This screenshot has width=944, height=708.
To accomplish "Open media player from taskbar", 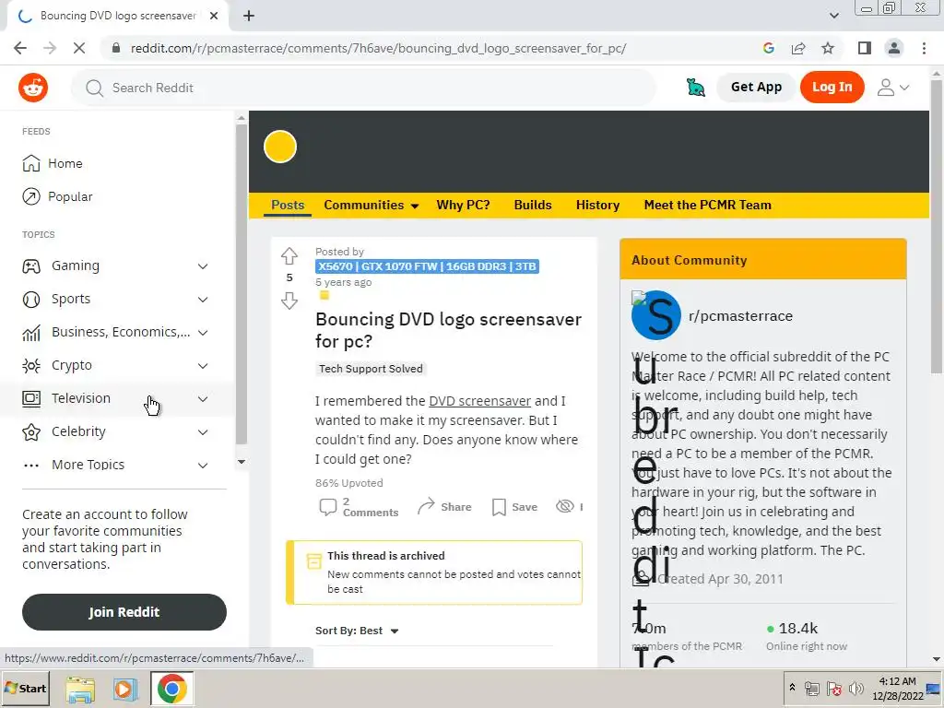I will [125, 689].
